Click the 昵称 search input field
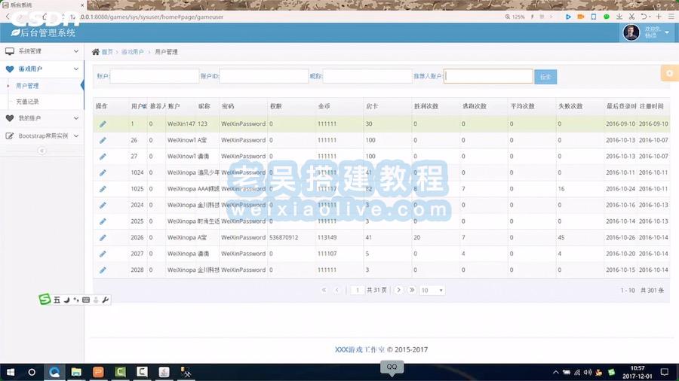The width and height of the screenshot is (679, 381). pos(367,76)
